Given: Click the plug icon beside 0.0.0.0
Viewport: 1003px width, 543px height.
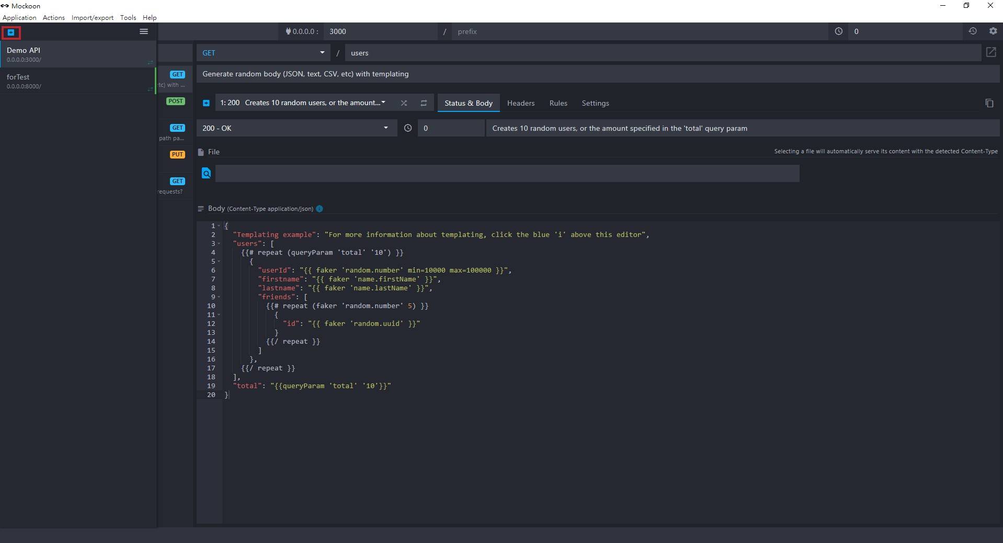Looking at the screenshot, I should pos(288,31).
